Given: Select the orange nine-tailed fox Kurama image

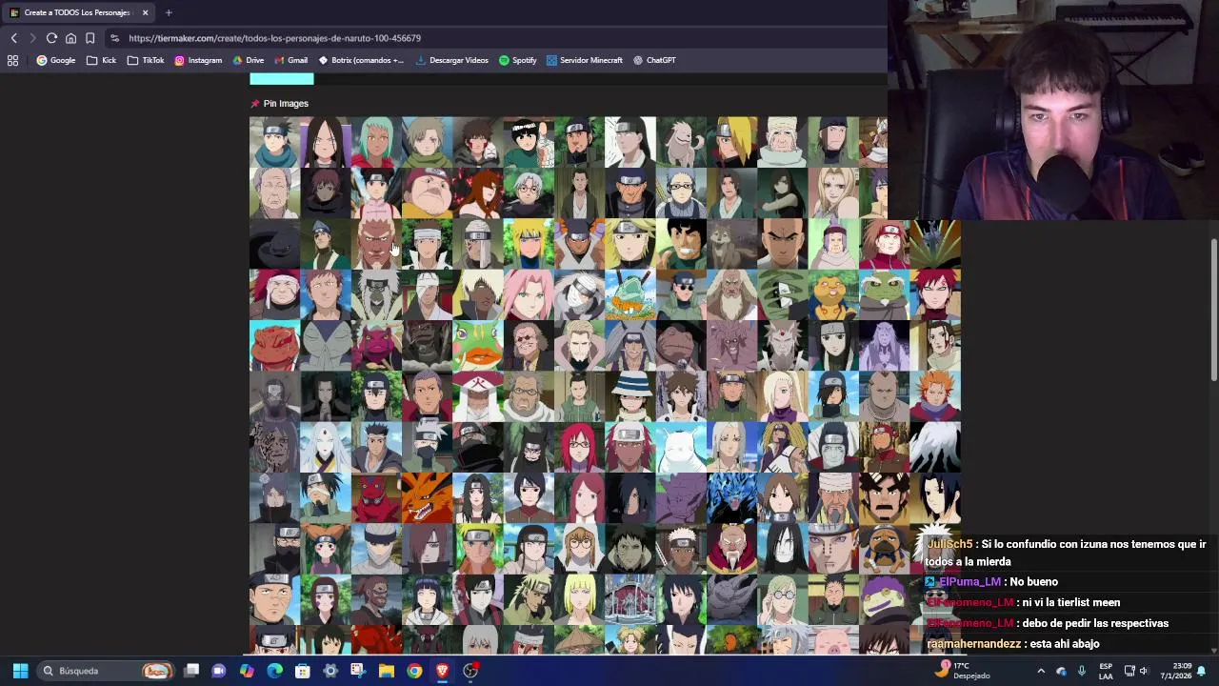Looking at the screenshot, I should click(x=427, y=498).
